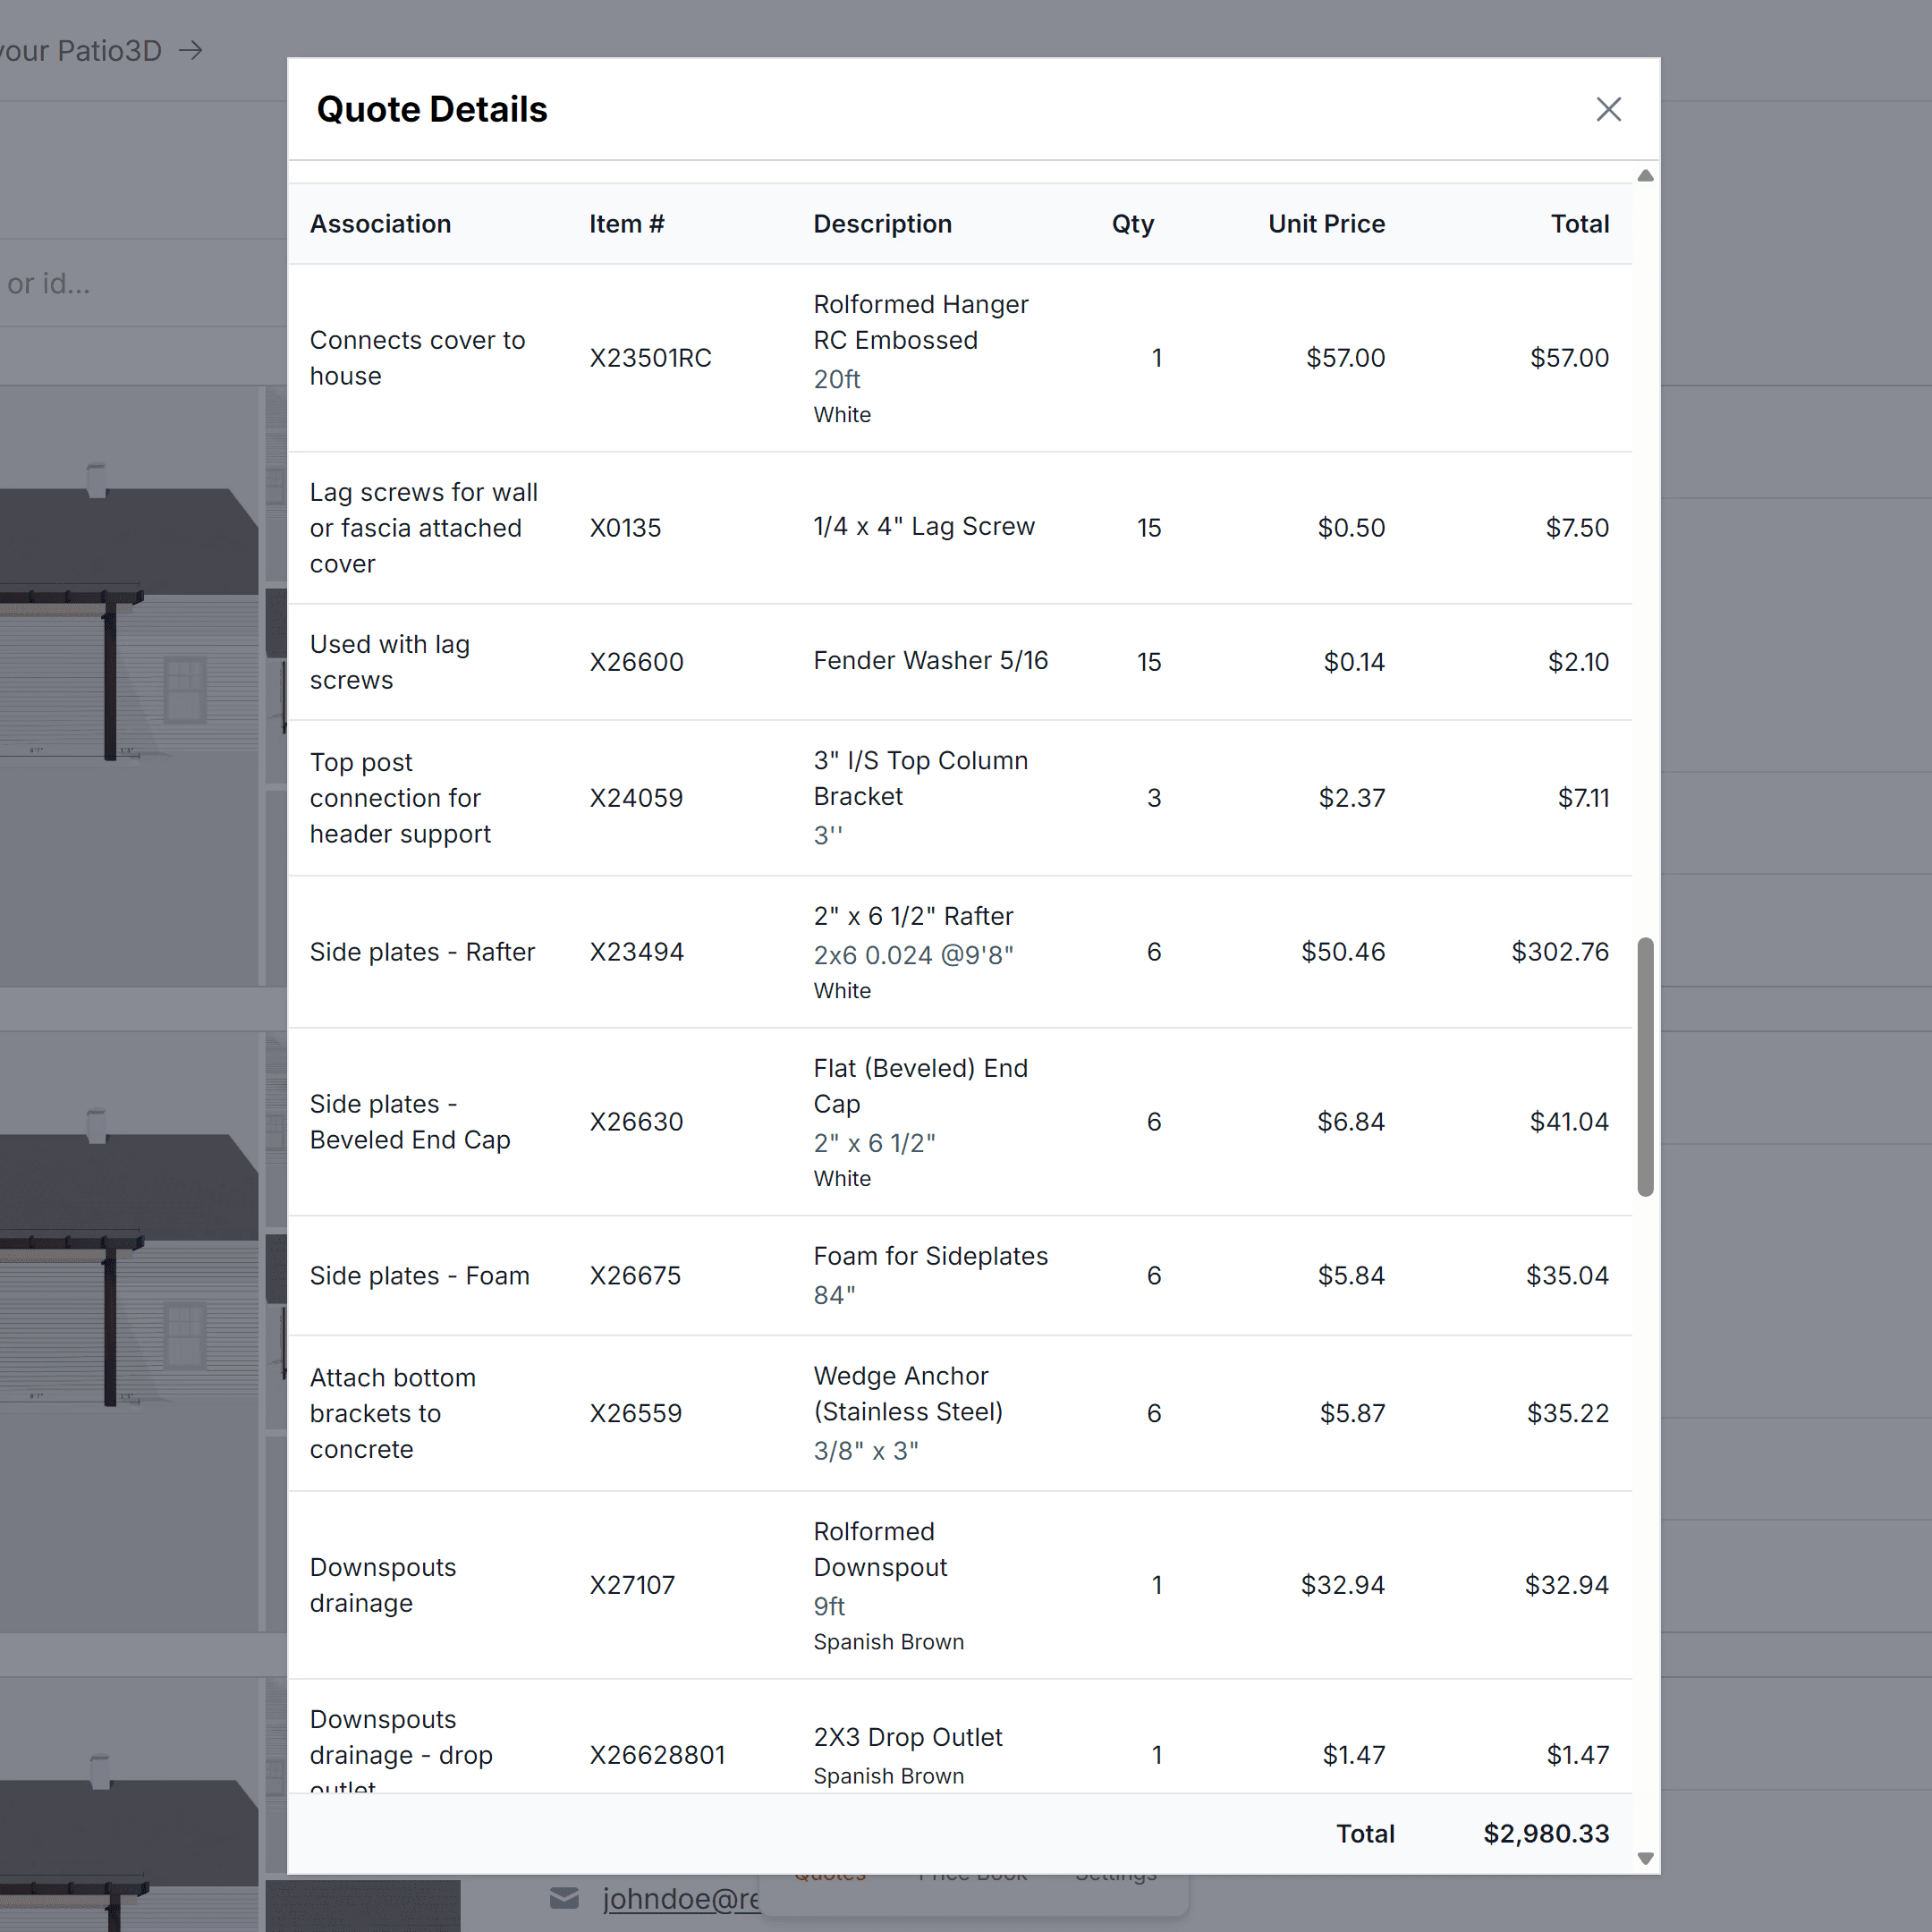Viewport: 1932px width, 1932px height.
Task: Select the Wedge Anchor item X26559
Action: point(635,1413)
